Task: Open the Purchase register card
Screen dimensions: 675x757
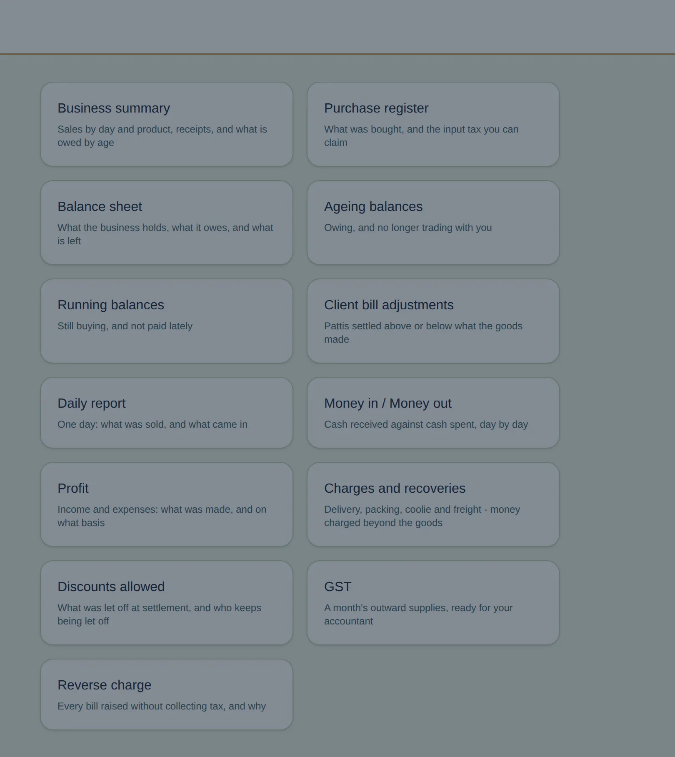Action: point(433,124)
